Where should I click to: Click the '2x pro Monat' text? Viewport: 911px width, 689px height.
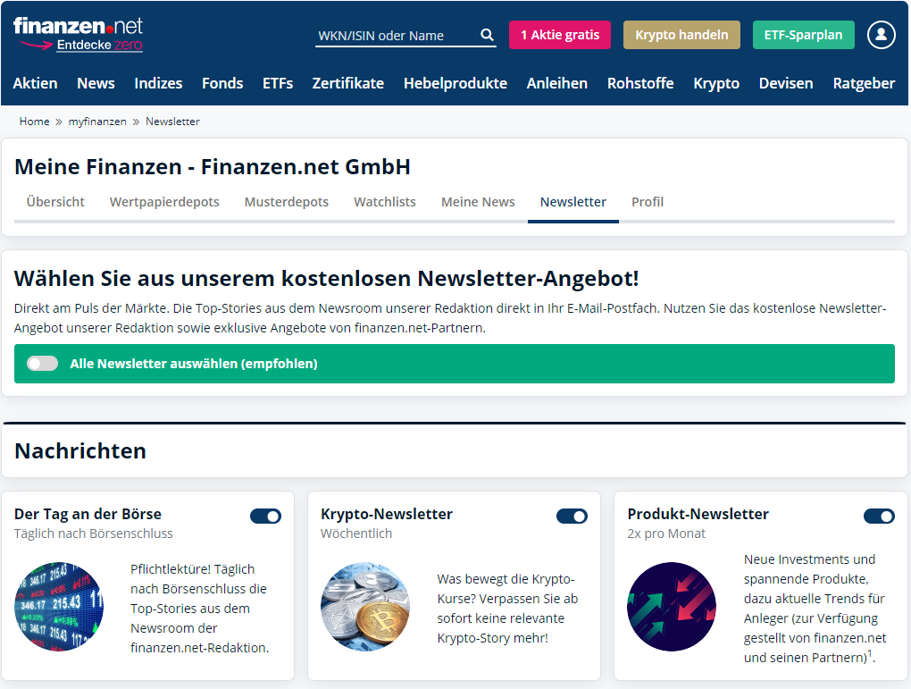coord(666,534)
